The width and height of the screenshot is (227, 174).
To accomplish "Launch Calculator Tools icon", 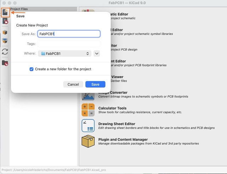I will point(88,110).
